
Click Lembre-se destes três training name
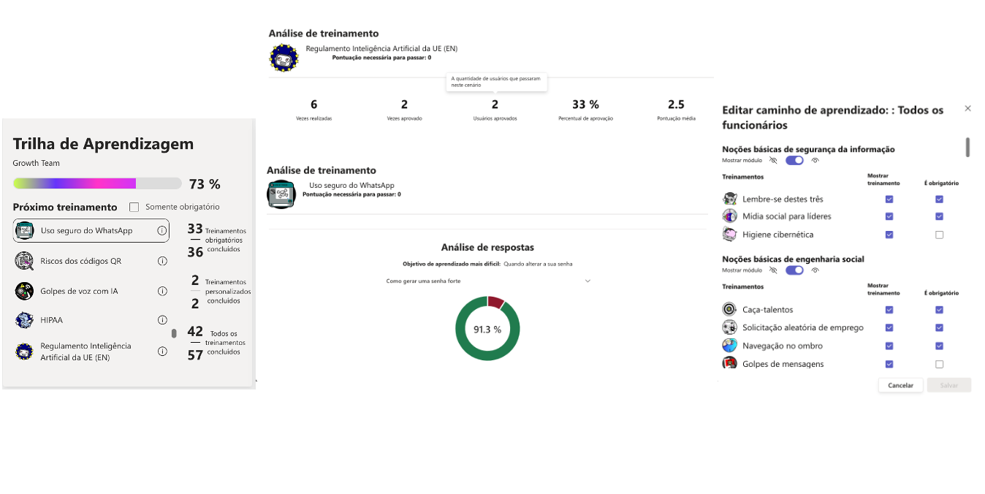click(783, 199)
